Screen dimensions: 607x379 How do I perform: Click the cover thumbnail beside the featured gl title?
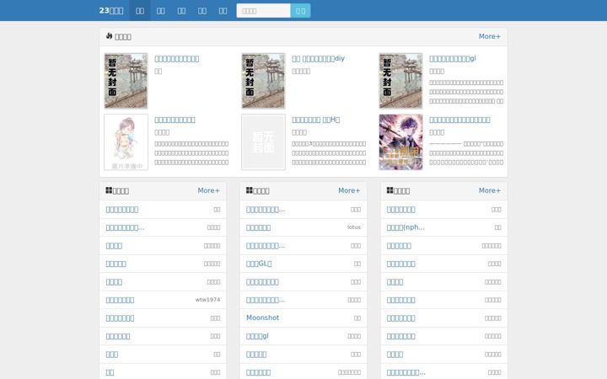pos(400,81)
